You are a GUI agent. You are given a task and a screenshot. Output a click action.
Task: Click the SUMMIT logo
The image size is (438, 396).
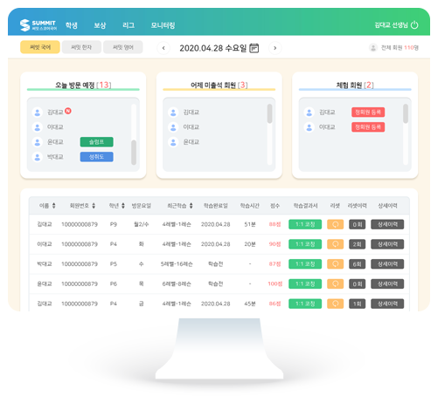click(38, 25)
